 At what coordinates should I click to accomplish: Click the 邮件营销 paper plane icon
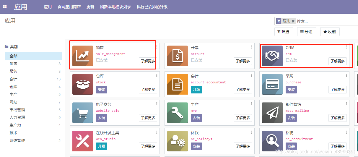[272, 112]
